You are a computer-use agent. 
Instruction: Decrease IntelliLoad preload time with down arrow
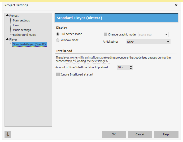[x=131, y=69]
